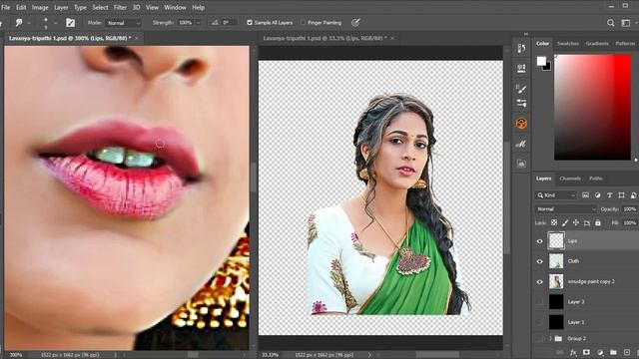
Task: Open the bottom dock panel icon
Action: (x=521, y=164)
